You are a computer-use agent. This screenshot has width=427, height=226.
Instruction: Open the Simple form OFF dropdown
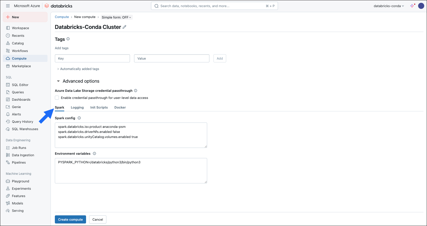click(117, 17)
